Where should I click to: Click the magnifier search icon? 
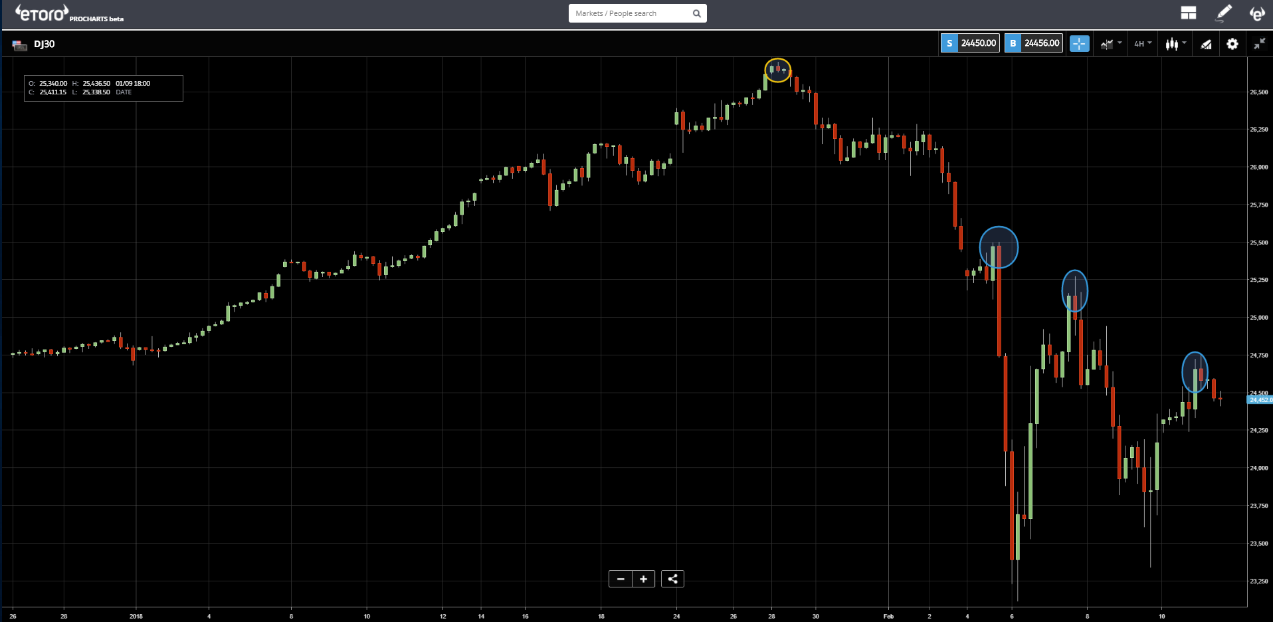coord(697,13)
